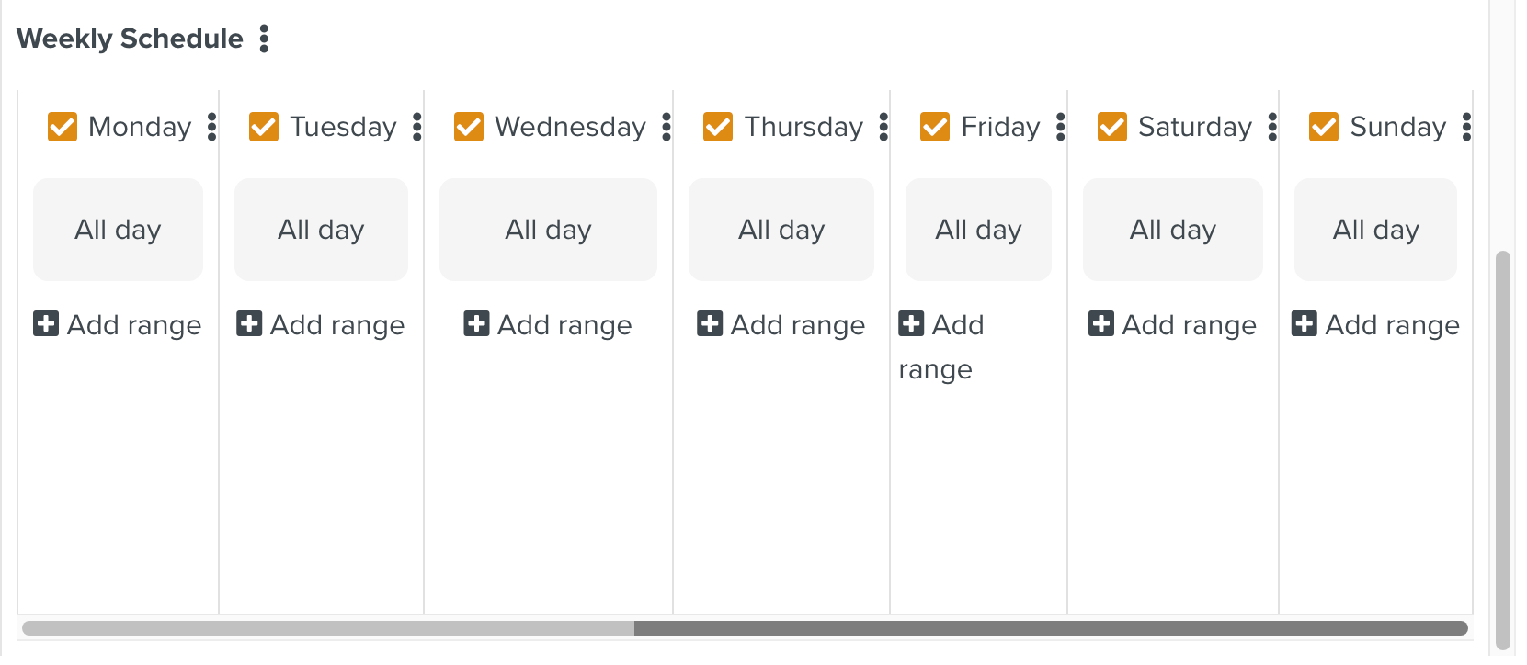The height and width of the screenshot is (665, 1527).
Task: Open Wednesday's three-dot options menu
Action: pyautogui.click(x=667, y=127)
